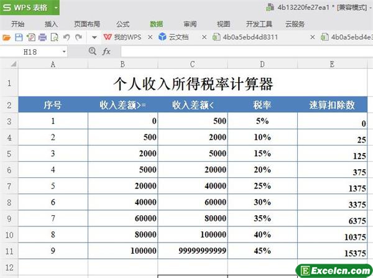Screen dimensions: 373x278
Task: Click the cell with value 6375
Action: pyautogui.click(x=332, y=218)
